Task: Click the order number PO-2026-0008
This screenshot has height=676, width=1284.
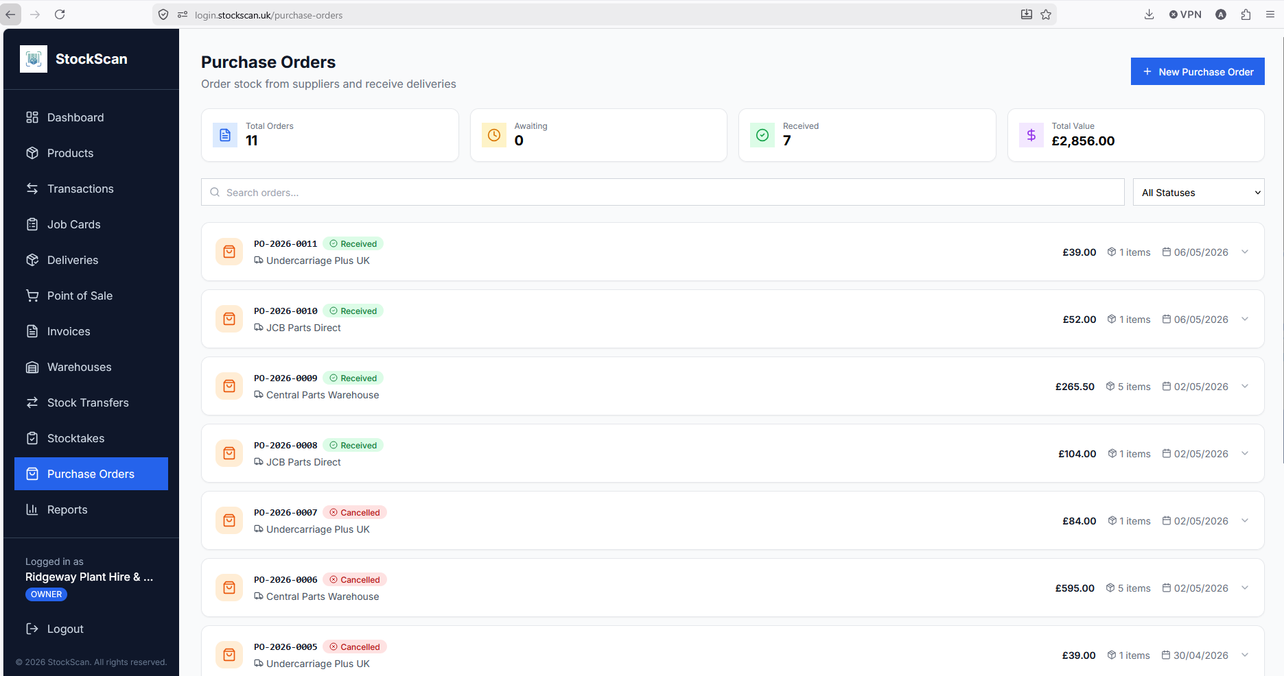Action: click(x=285, y=445)
